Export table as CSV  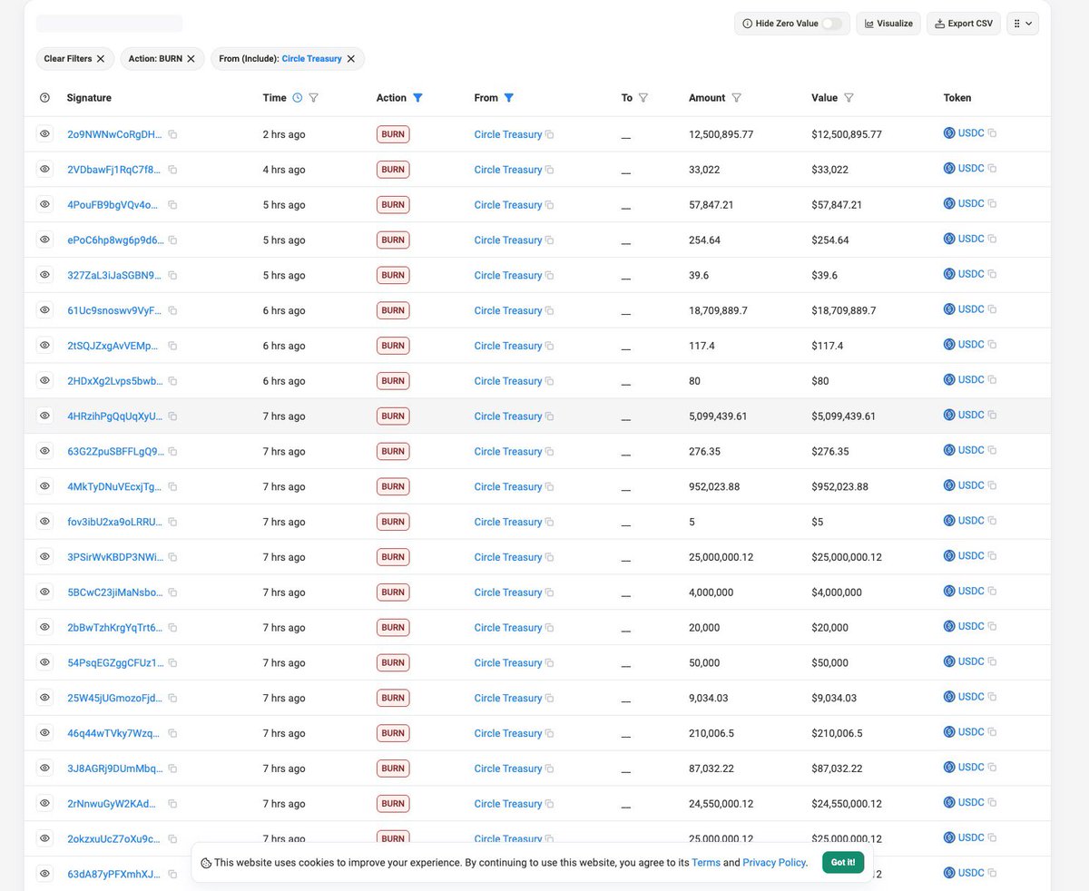coord(964,24)
